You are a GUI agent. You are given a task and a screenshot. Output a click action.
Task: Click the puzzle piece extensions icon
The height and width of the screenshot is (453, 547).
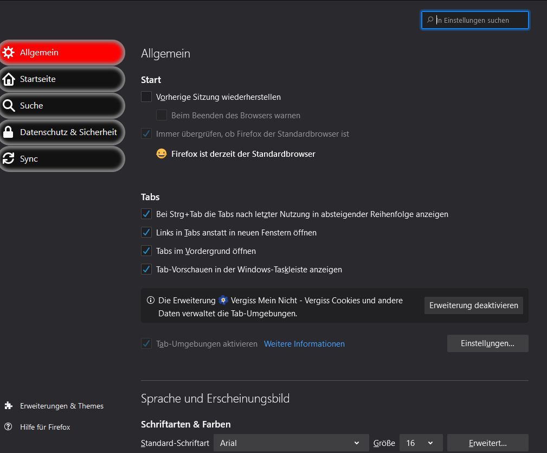click(x=8, y=406)
